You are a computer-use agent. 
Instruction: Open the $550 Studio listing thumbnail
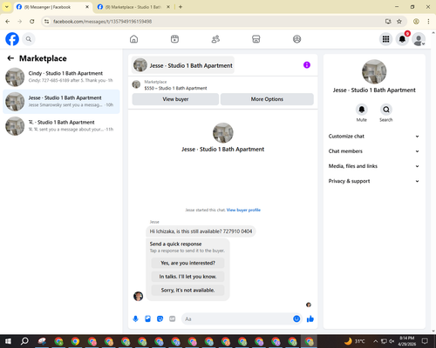pyautogui.click(x=136, y=84)
